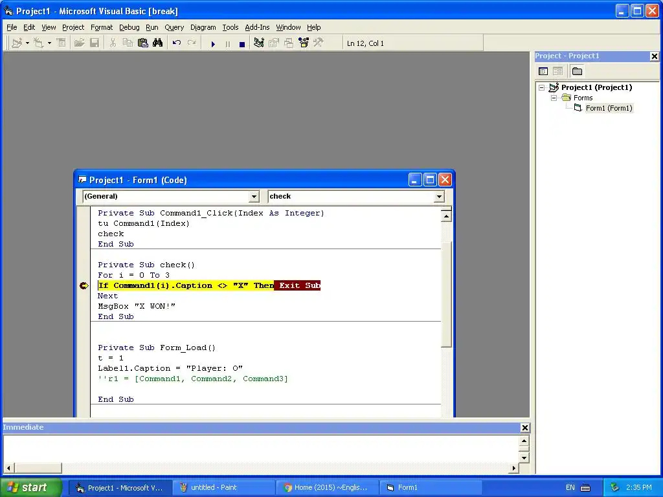The width and height of the screenshot is (663, 497).
Task: Open the Edit menu
Action: (x=29, y=27)
